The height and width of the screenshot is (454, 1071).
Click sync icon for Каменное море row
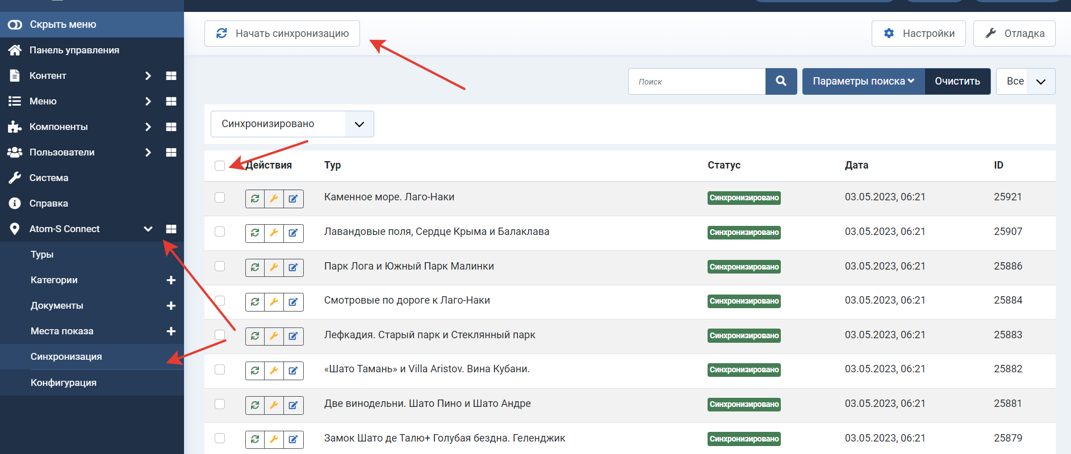[255, 199]
